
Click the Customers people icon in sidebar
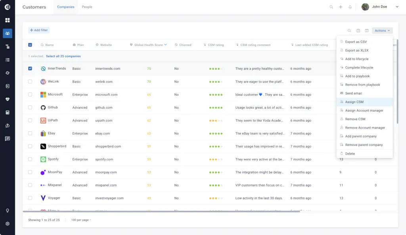pyautogui.click(x=8, y=33)
